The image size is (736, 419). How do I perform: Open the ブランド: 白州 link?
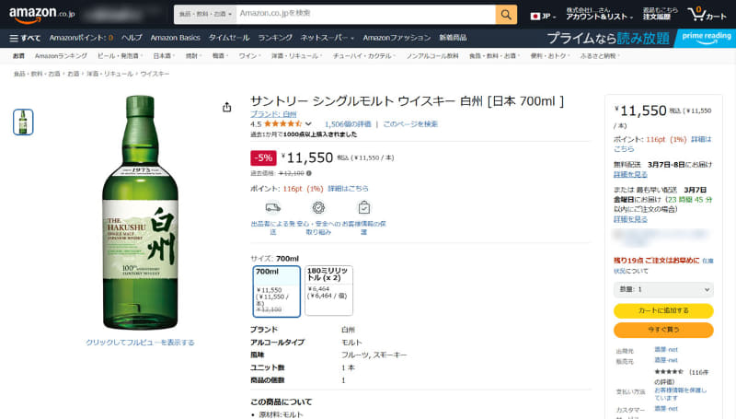point(273,114)
